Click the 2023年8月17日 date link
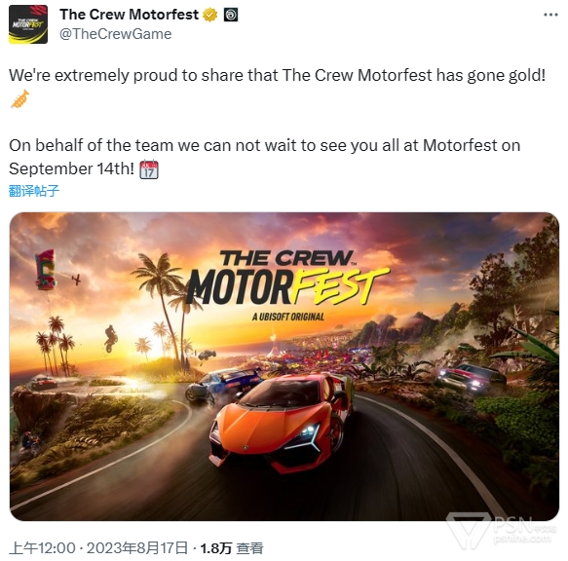This screenshot has width=568, height=561. point(137,548)
